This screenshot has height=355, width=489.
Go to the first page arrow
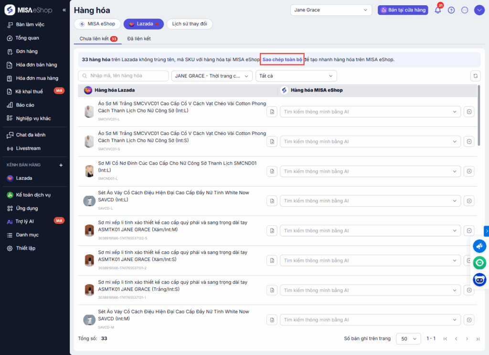tap(446, 339)
